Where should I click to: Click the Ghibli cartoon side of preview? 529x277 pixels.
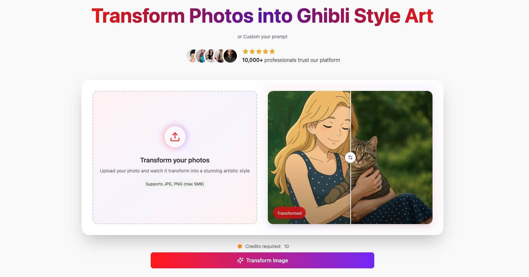(x=309, y=157)
